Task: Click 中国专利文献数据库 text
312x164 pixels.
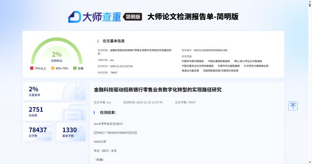Action: point(229,66)
